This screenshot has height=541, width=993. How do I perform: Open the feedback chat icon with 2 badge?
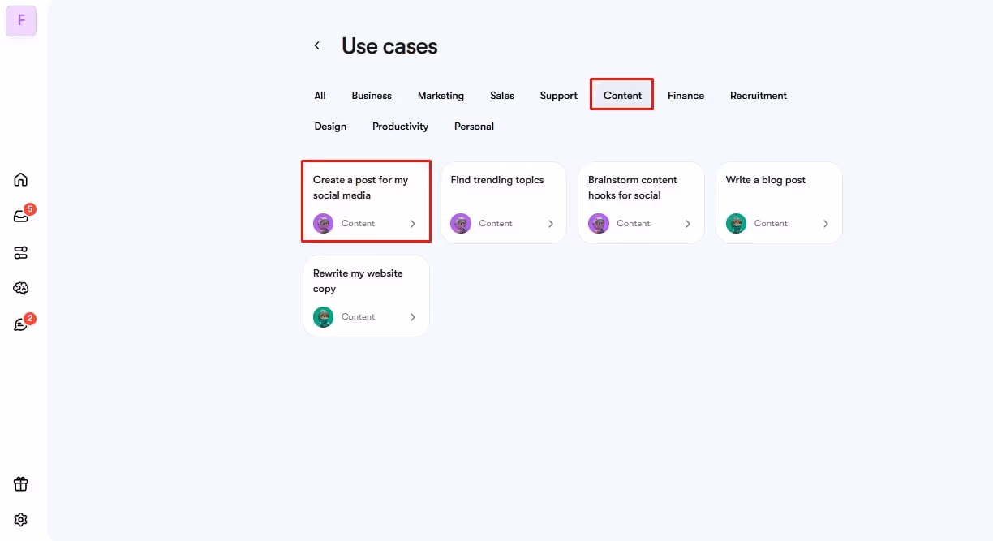20,324
